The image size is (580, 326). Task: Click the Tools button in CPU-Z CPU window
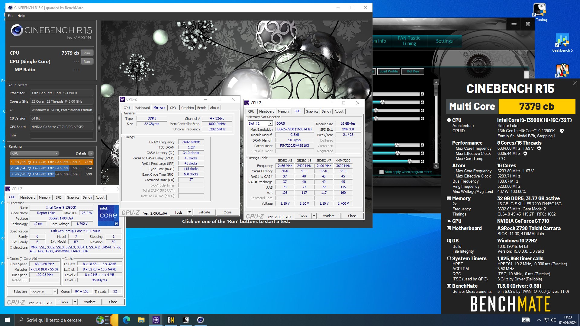pyautogui.click(x=64, y=302)
